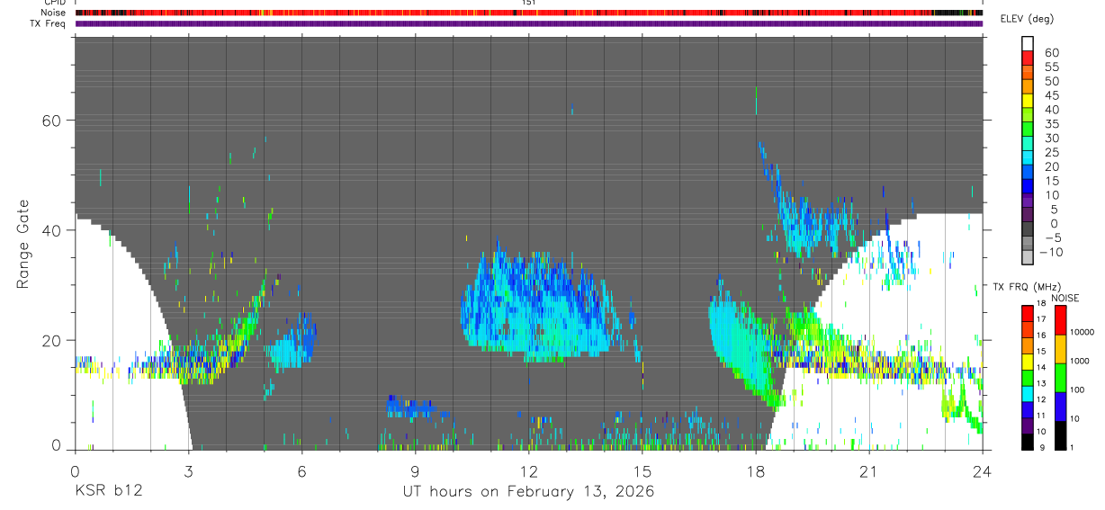Click the 'TX Freq' row label

point(49,23)
